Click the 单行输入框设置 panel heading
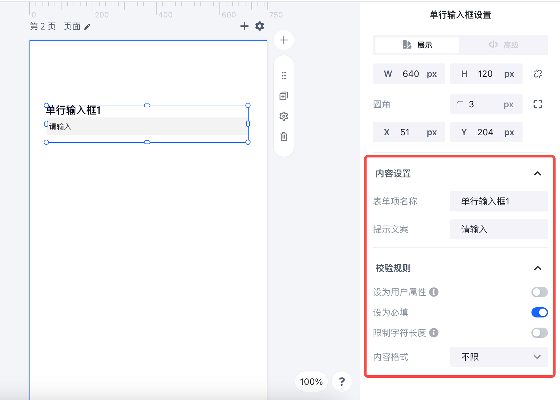Screen dimensions: 560x400 click(x=460, y=15)
